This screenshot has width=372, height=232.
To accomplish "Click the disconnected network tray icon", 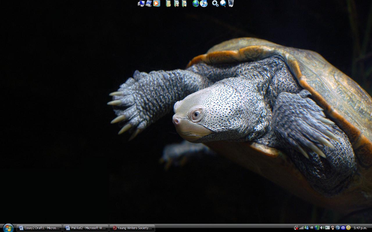I will pos(296,228).
